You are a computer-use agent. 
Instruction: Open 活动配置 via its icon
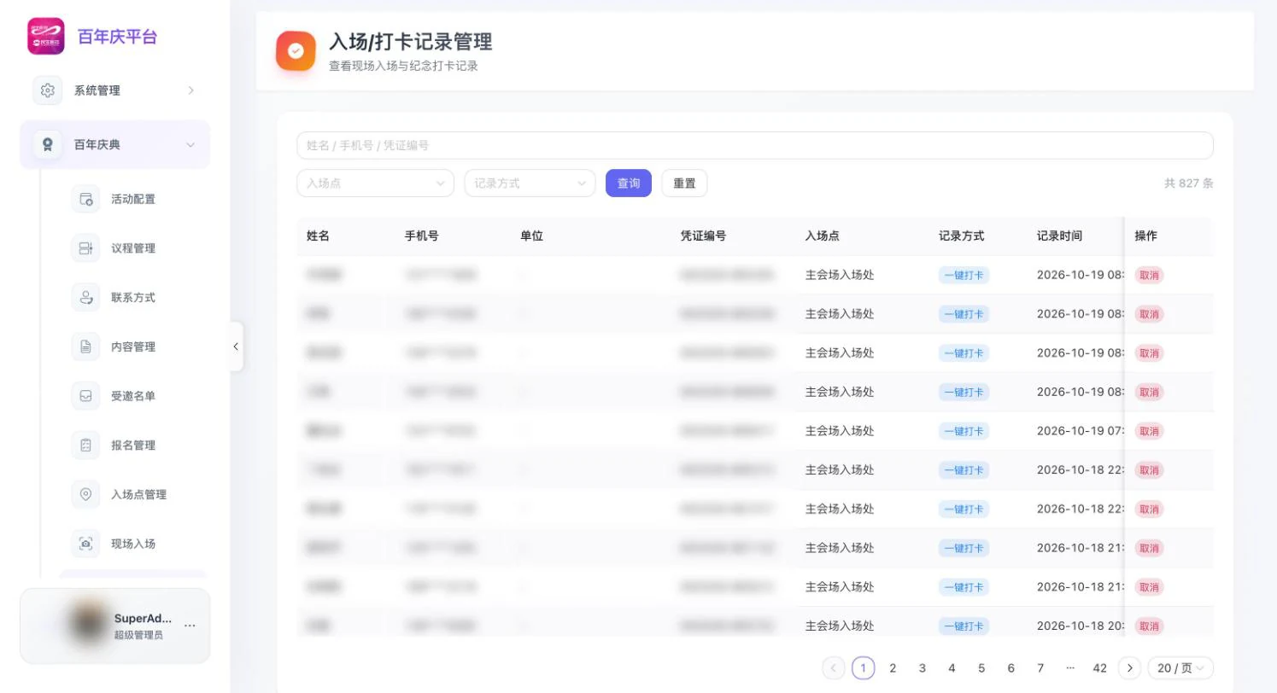(x=85, y=200)
